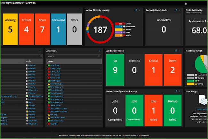Open kebab menu on Active Alerts widget

tap(140, 10)
